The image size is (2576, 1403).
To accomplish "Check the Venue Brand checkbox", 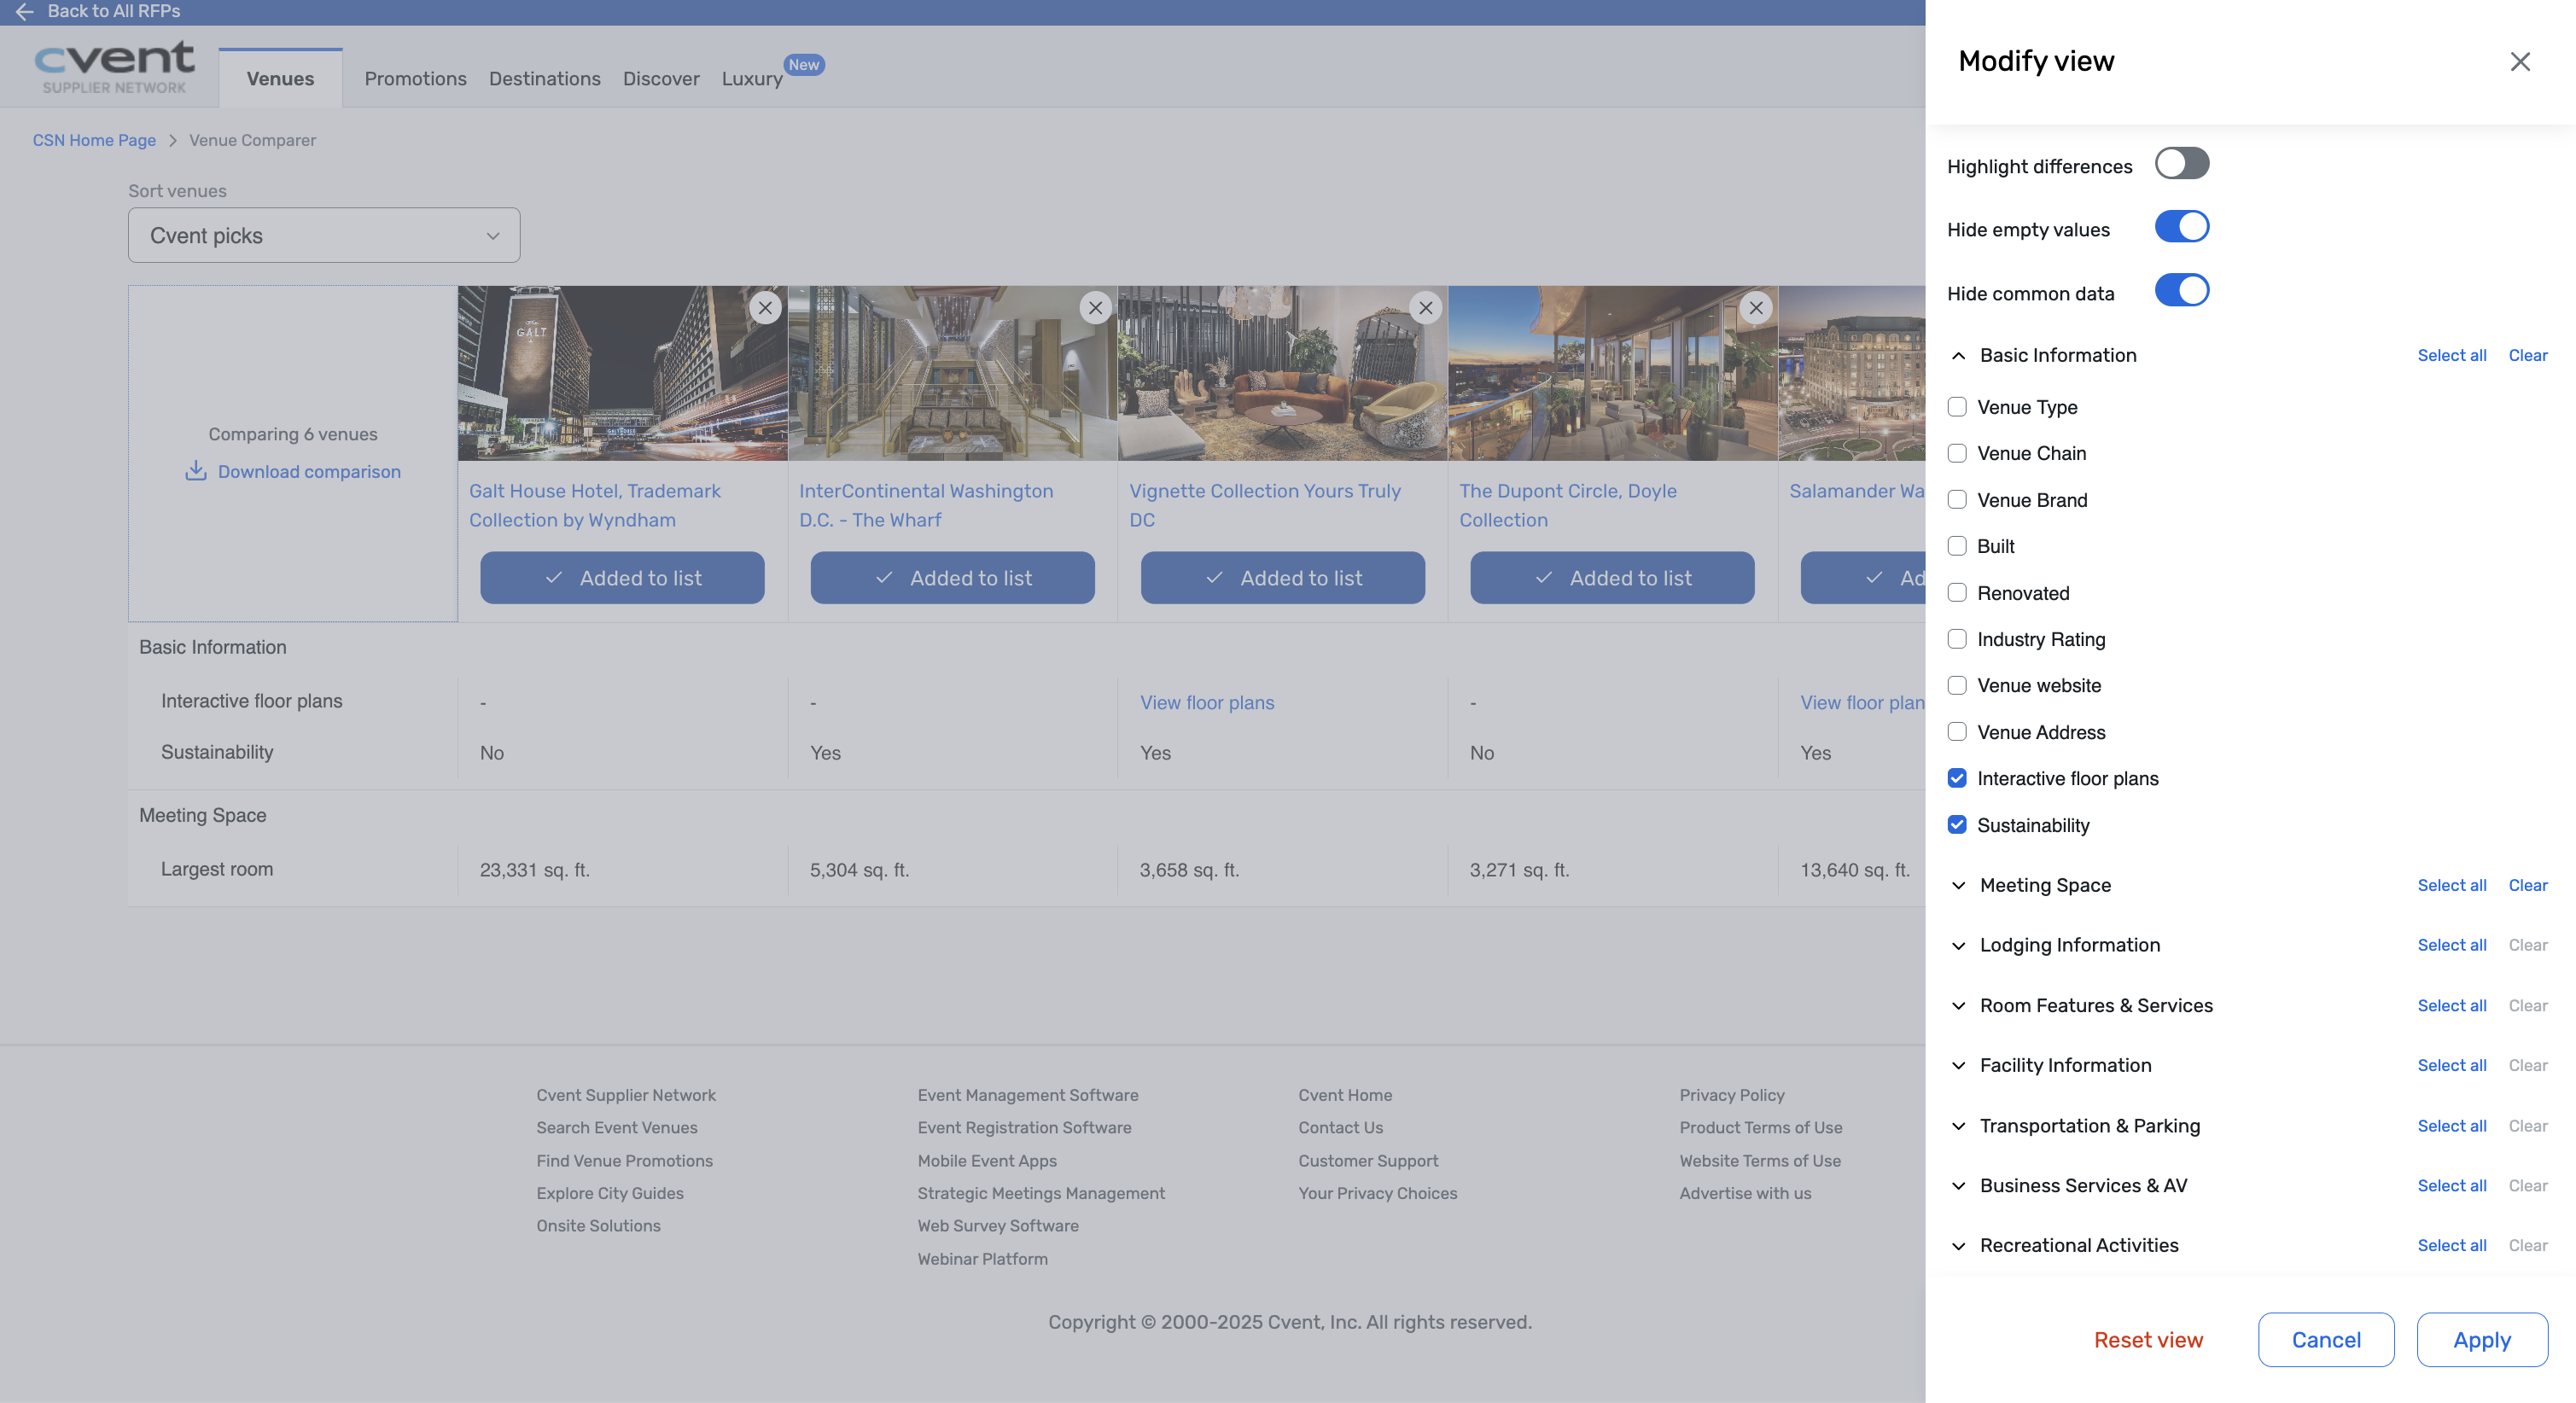I will point(1957,500).
